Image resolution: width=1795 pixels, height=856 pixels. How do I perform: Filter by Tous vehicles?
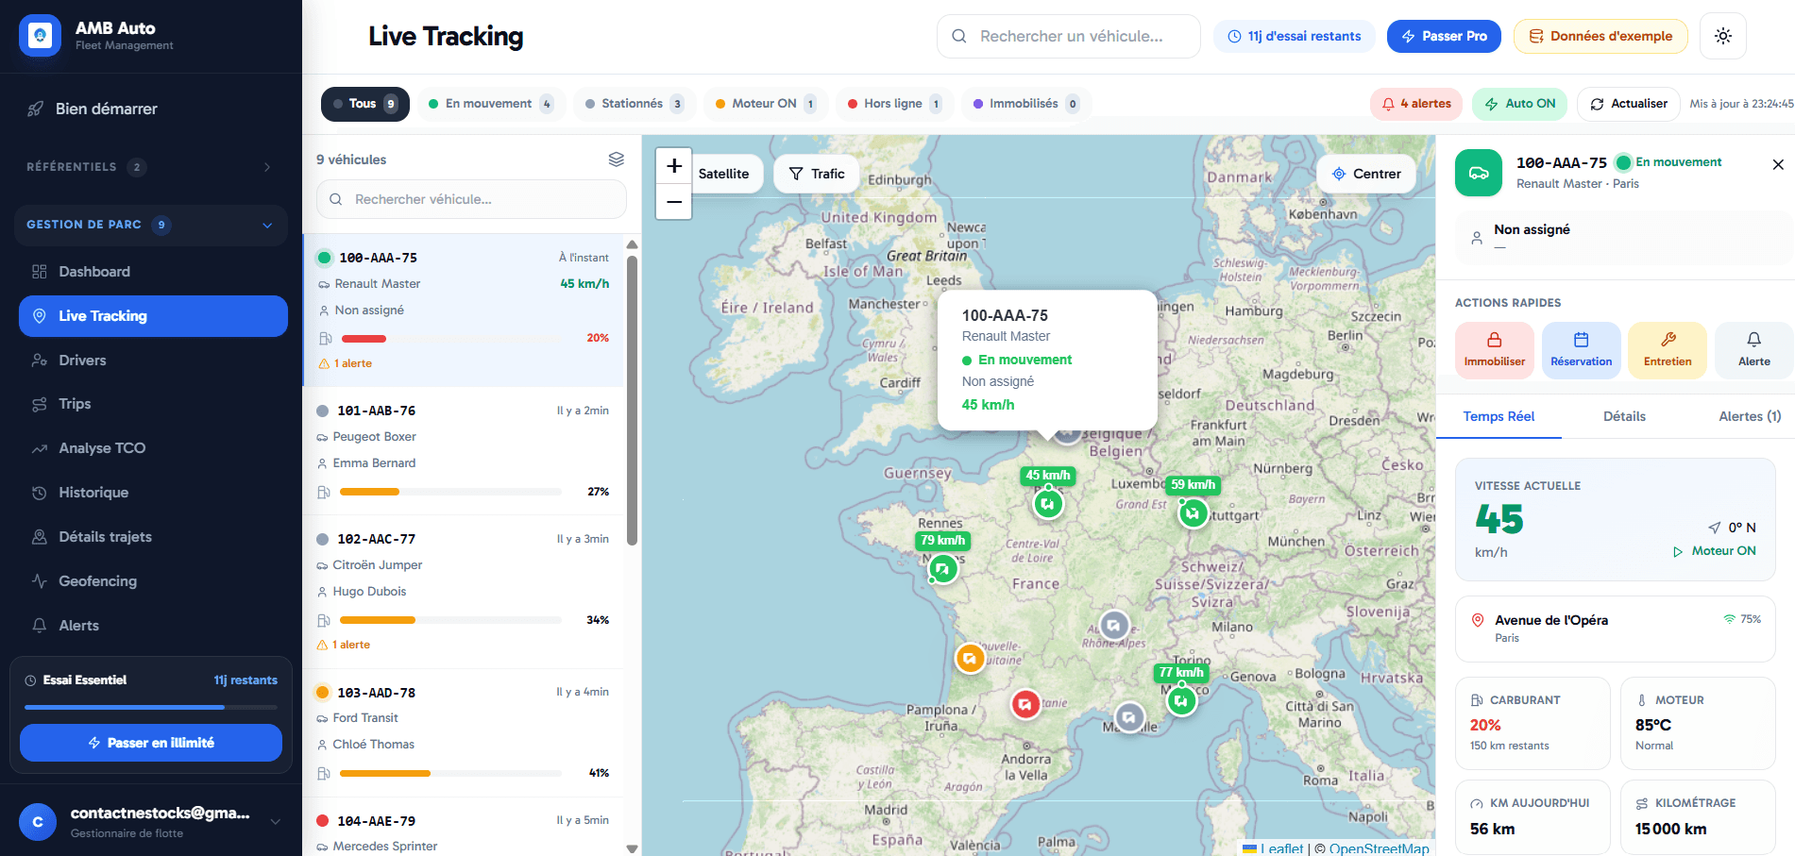coord(365,104)
